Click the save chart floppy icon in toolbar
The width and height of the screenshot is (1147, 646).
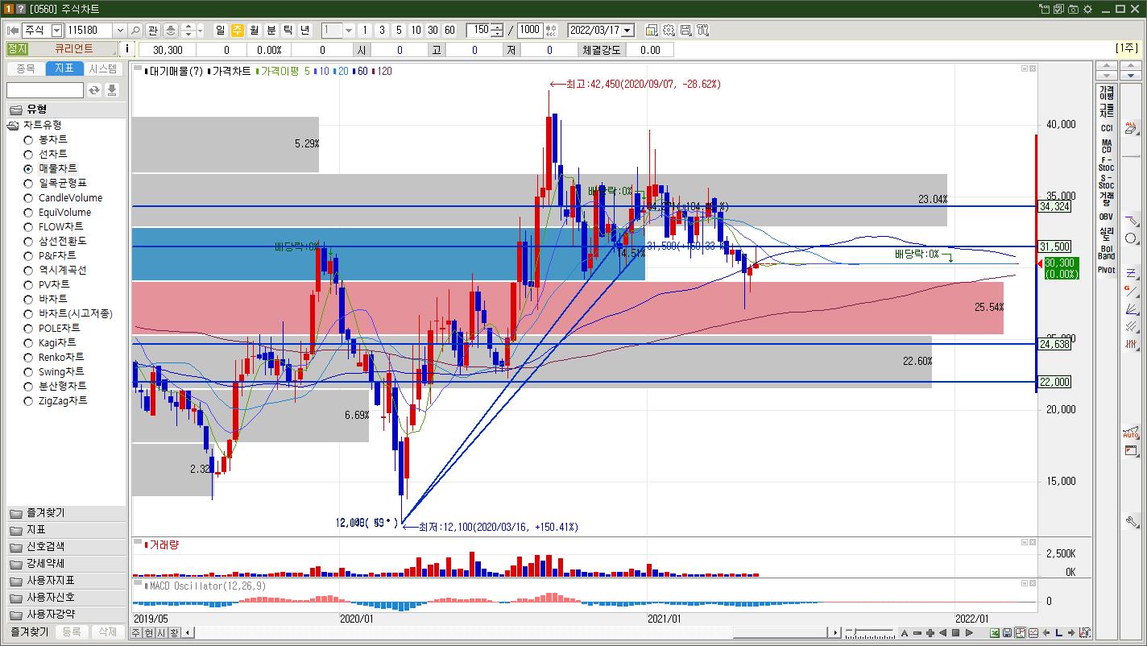pyautogui.click(x=685, y=31)
